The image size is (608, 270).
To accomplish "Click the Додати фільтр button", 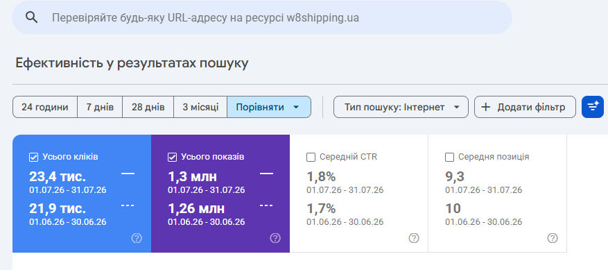I will tap(525, 107).
